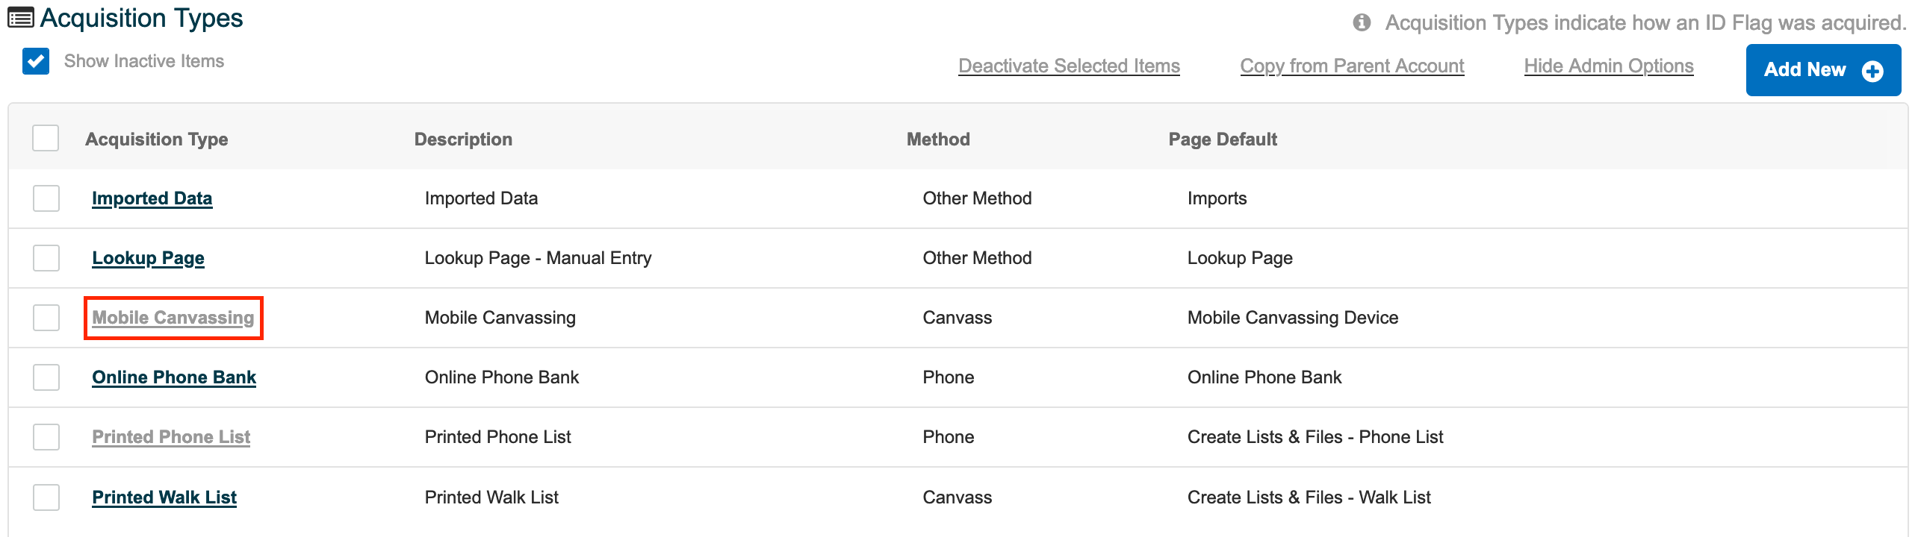1921x537 pixels.
Task: Click Hide Admin Options
Action: (1609, 66)
